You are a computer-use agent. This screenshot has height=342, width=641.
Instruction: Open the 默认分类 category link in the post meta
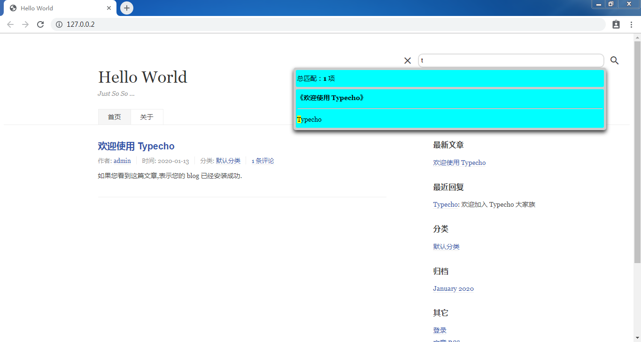(228, 161)
